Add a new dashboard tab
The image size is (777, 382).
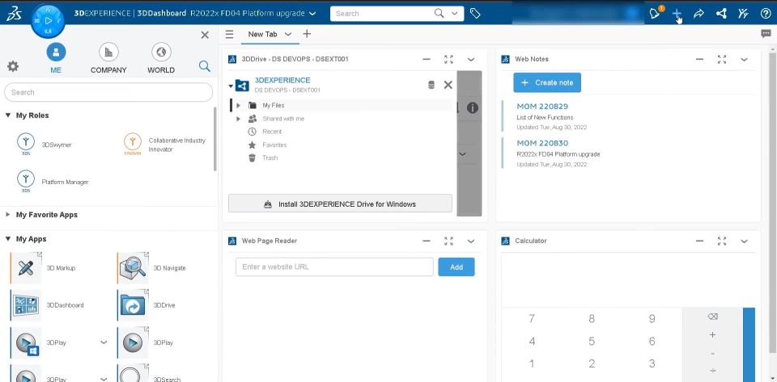307,34
